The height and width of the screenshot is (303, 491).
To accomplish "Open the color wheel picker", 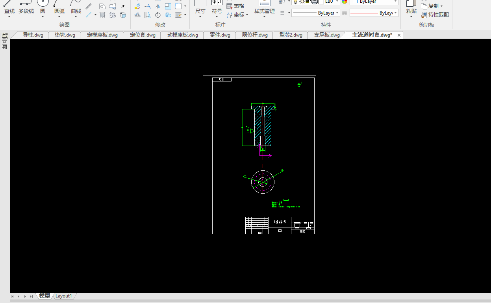I will [345, 2].
